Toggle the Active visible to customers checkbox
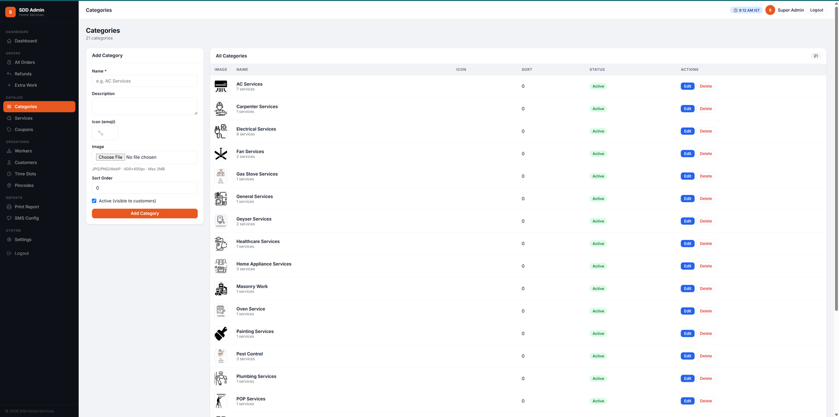The height and width of the screenshot is (417, 839). point(94,201)
